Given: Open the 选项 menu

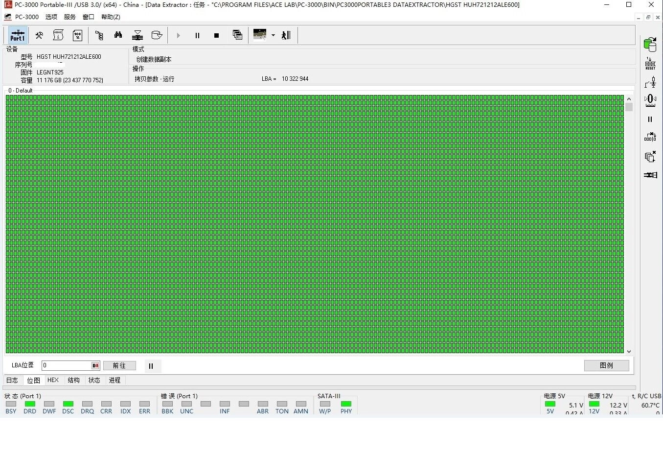Looking at the screenshot, I should tap(51, 17).
